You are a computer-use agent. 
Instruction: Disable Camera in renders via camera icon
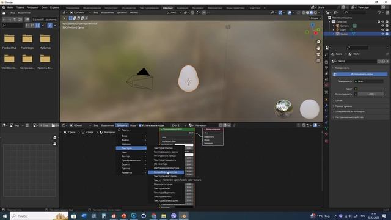click(x=387, y=26)
